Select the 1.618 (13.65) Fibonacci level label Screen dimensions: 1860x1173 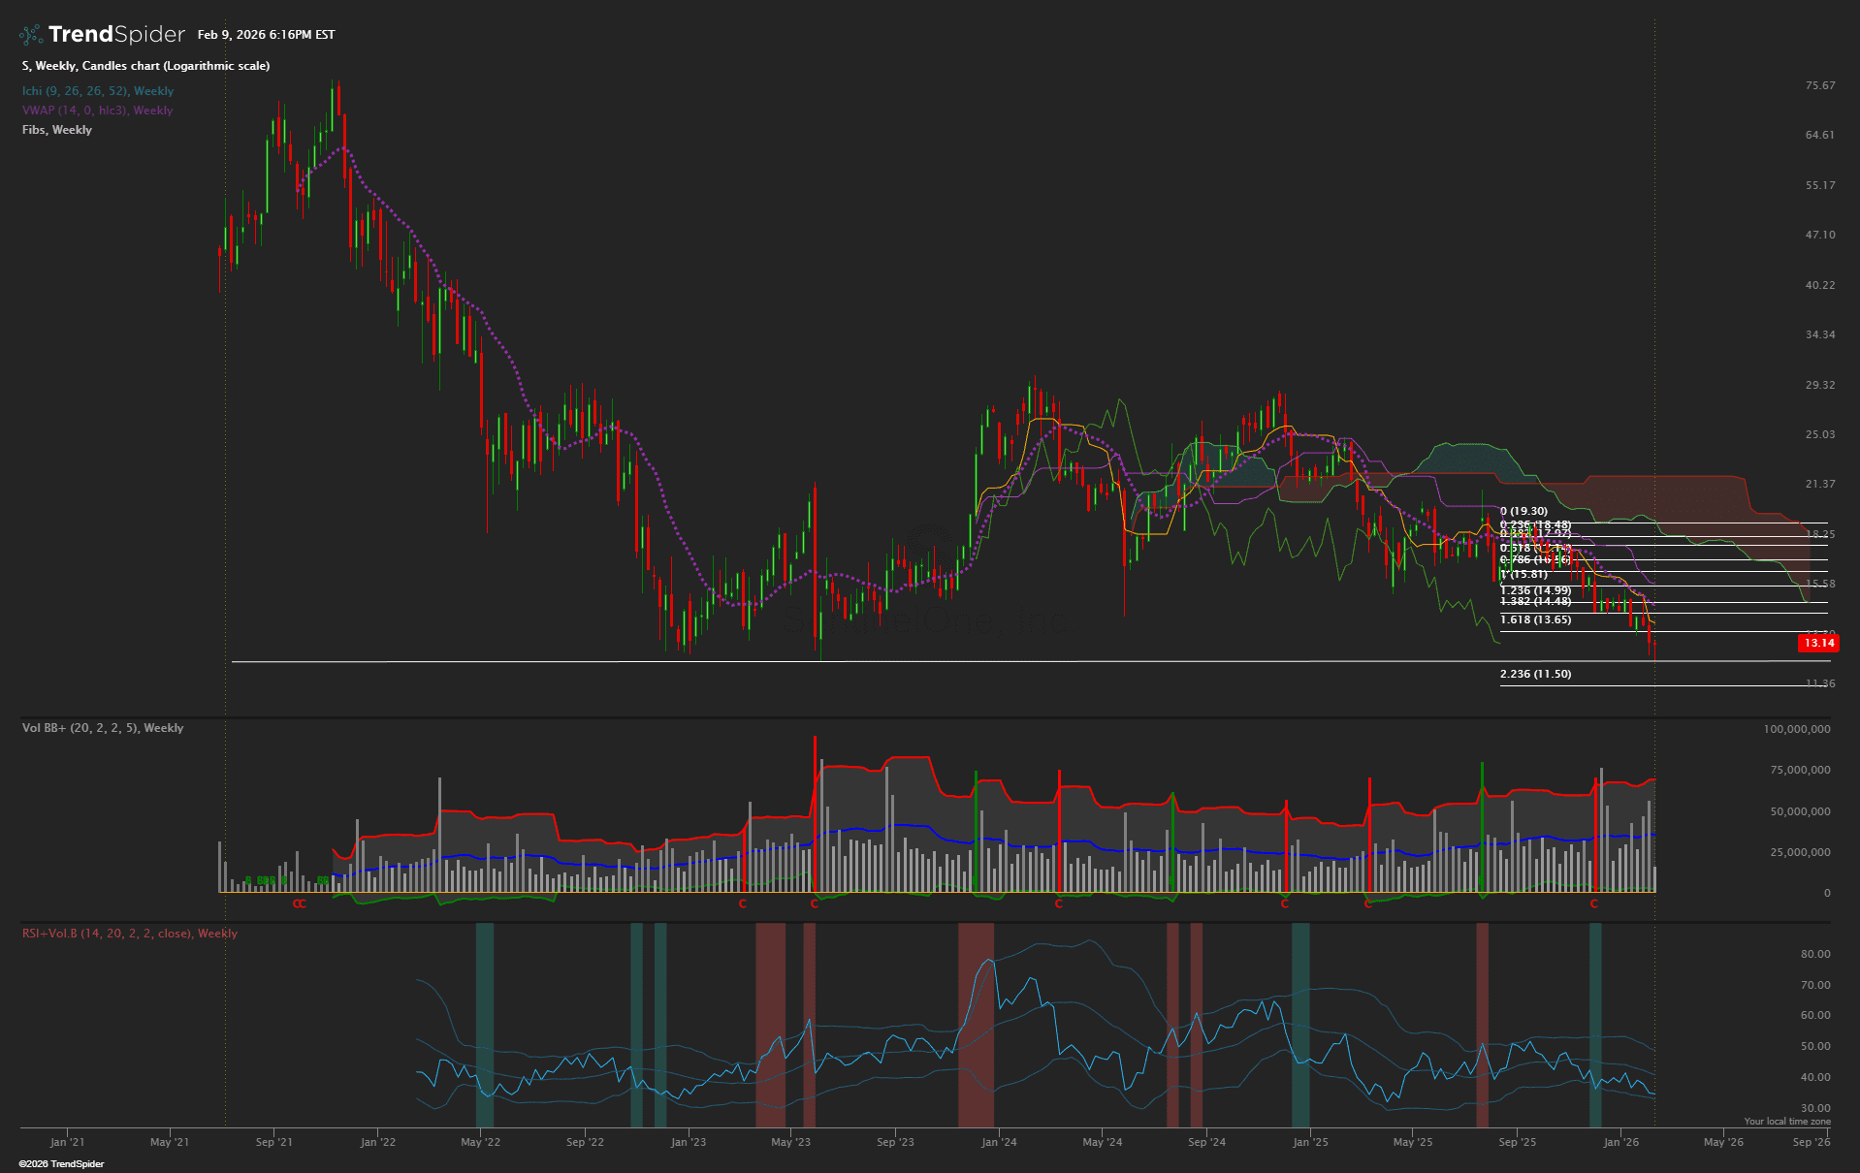click(x=1535, y=619)
